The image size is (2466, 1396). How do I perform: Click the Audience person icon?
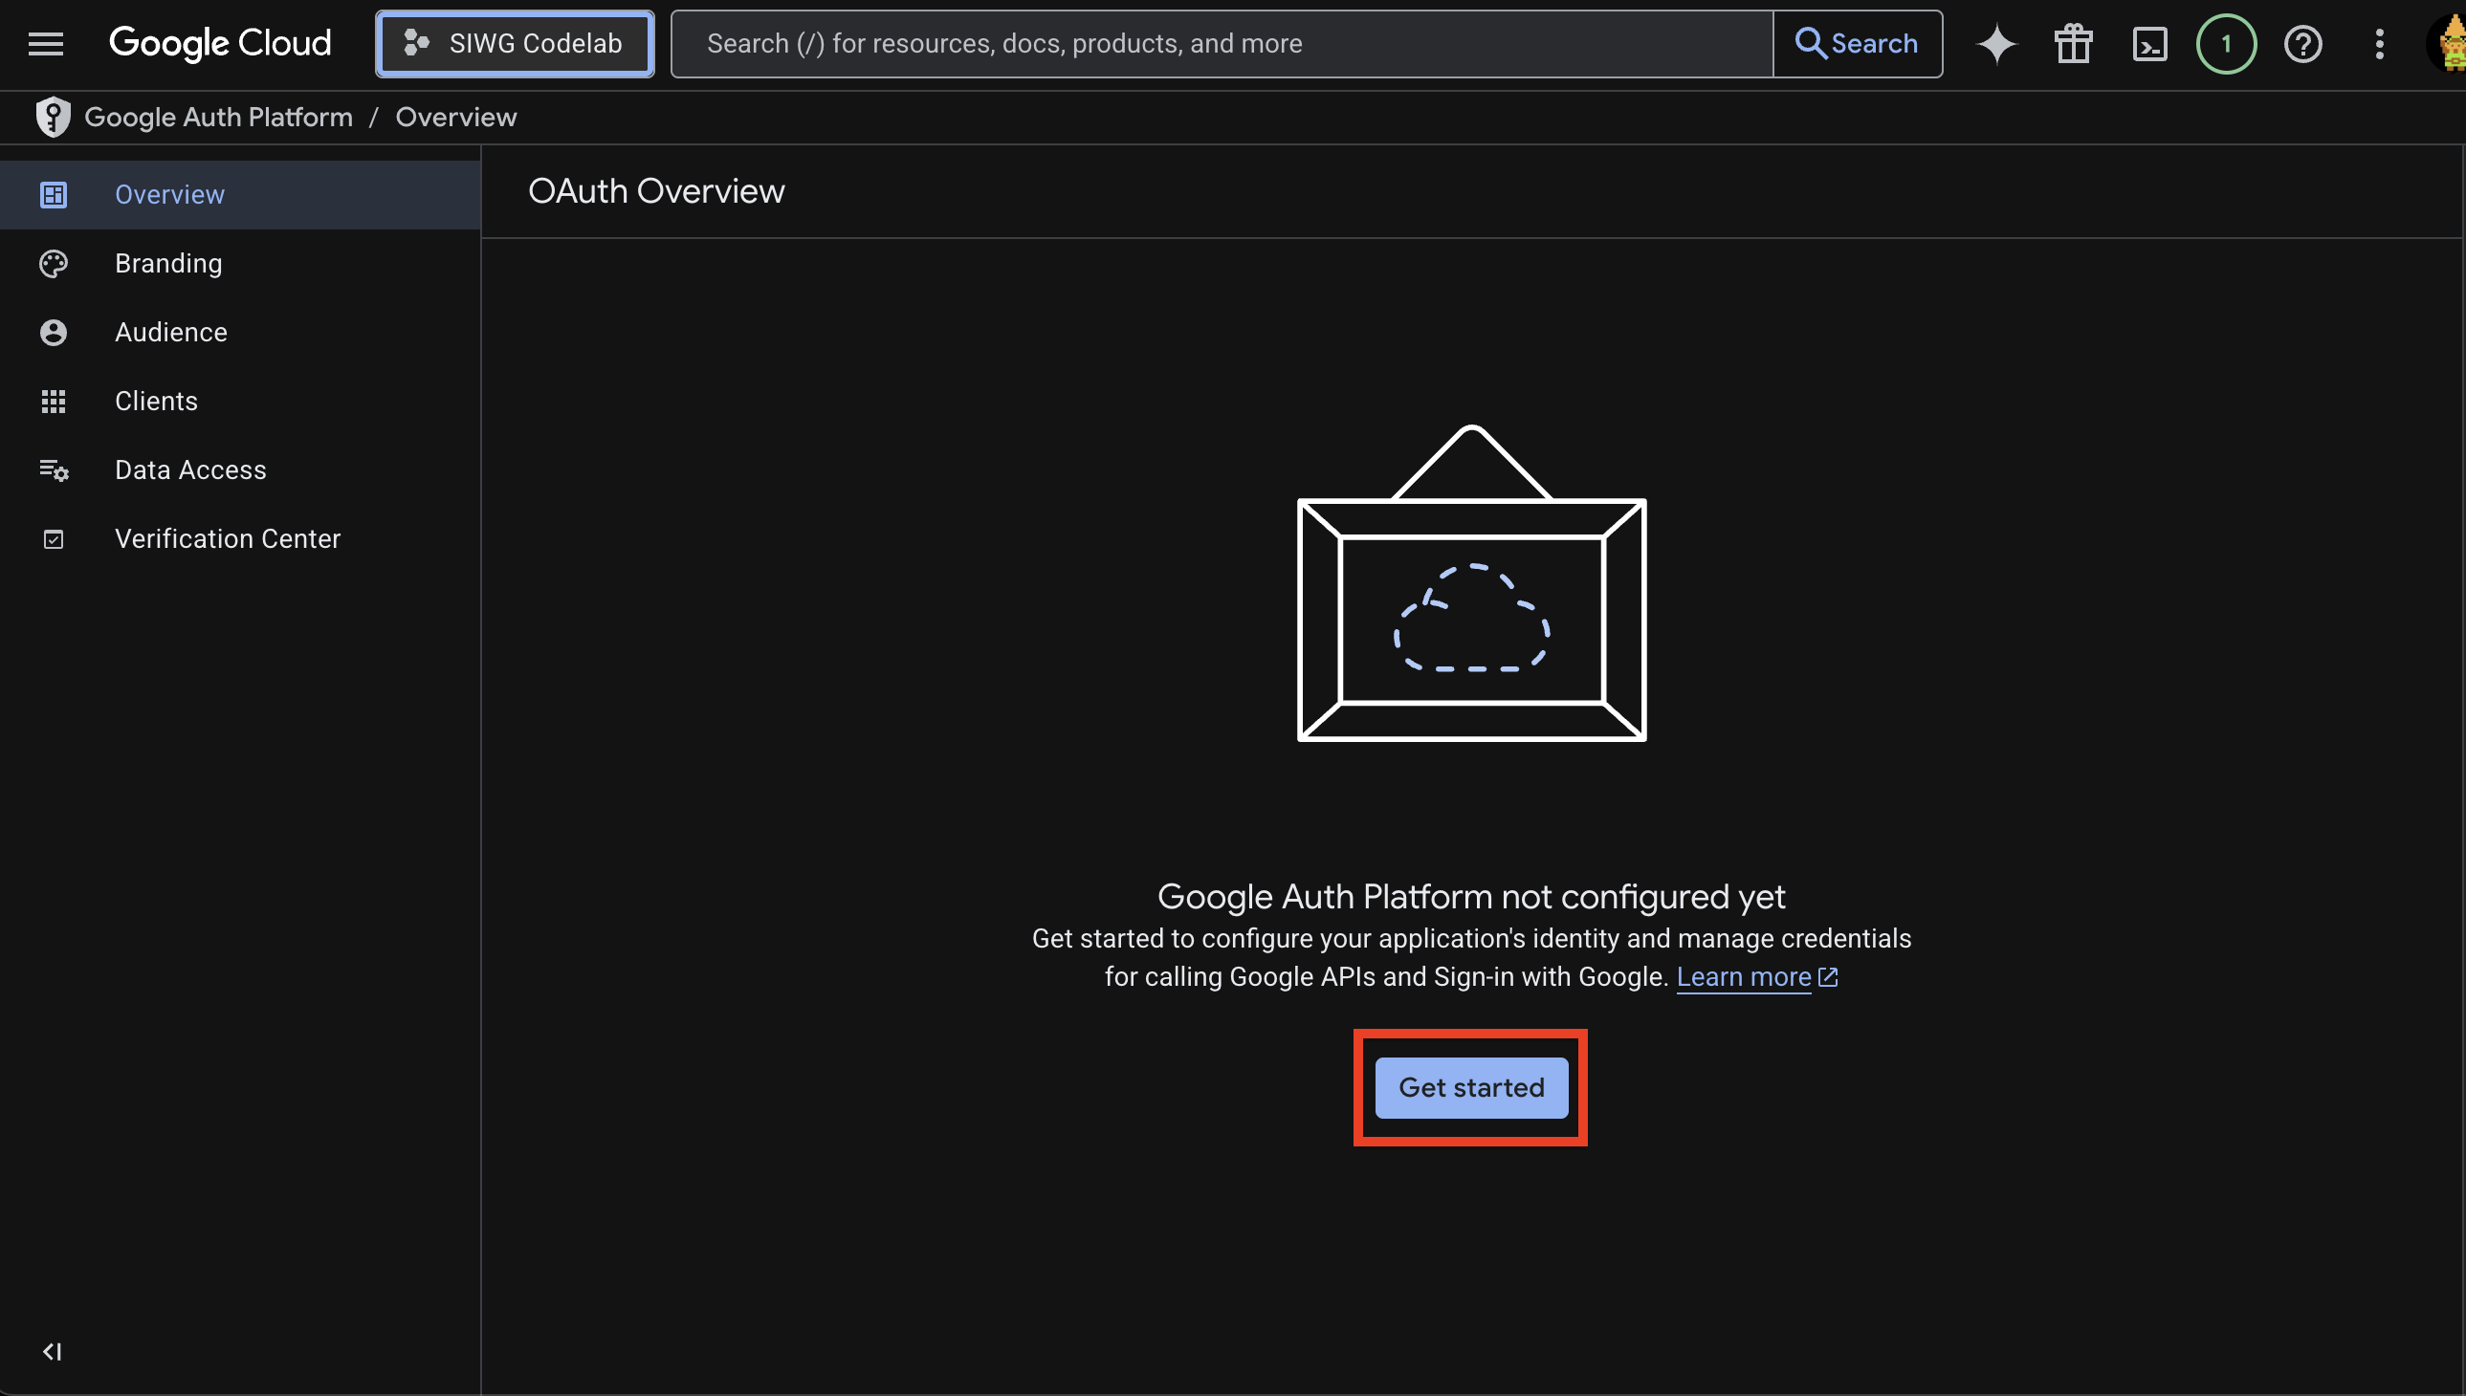tap(53, 332)
